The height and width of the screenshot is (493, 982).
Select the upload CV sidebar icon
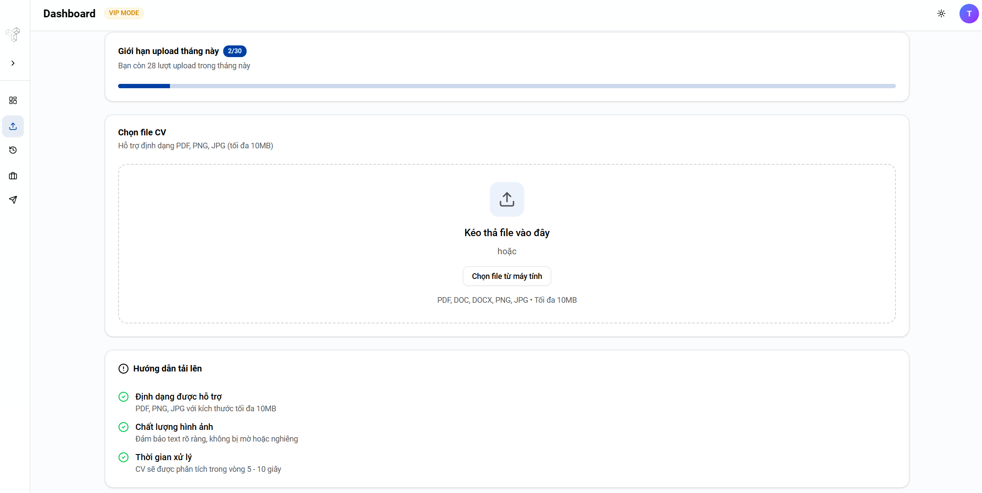[x=13, y=126]
